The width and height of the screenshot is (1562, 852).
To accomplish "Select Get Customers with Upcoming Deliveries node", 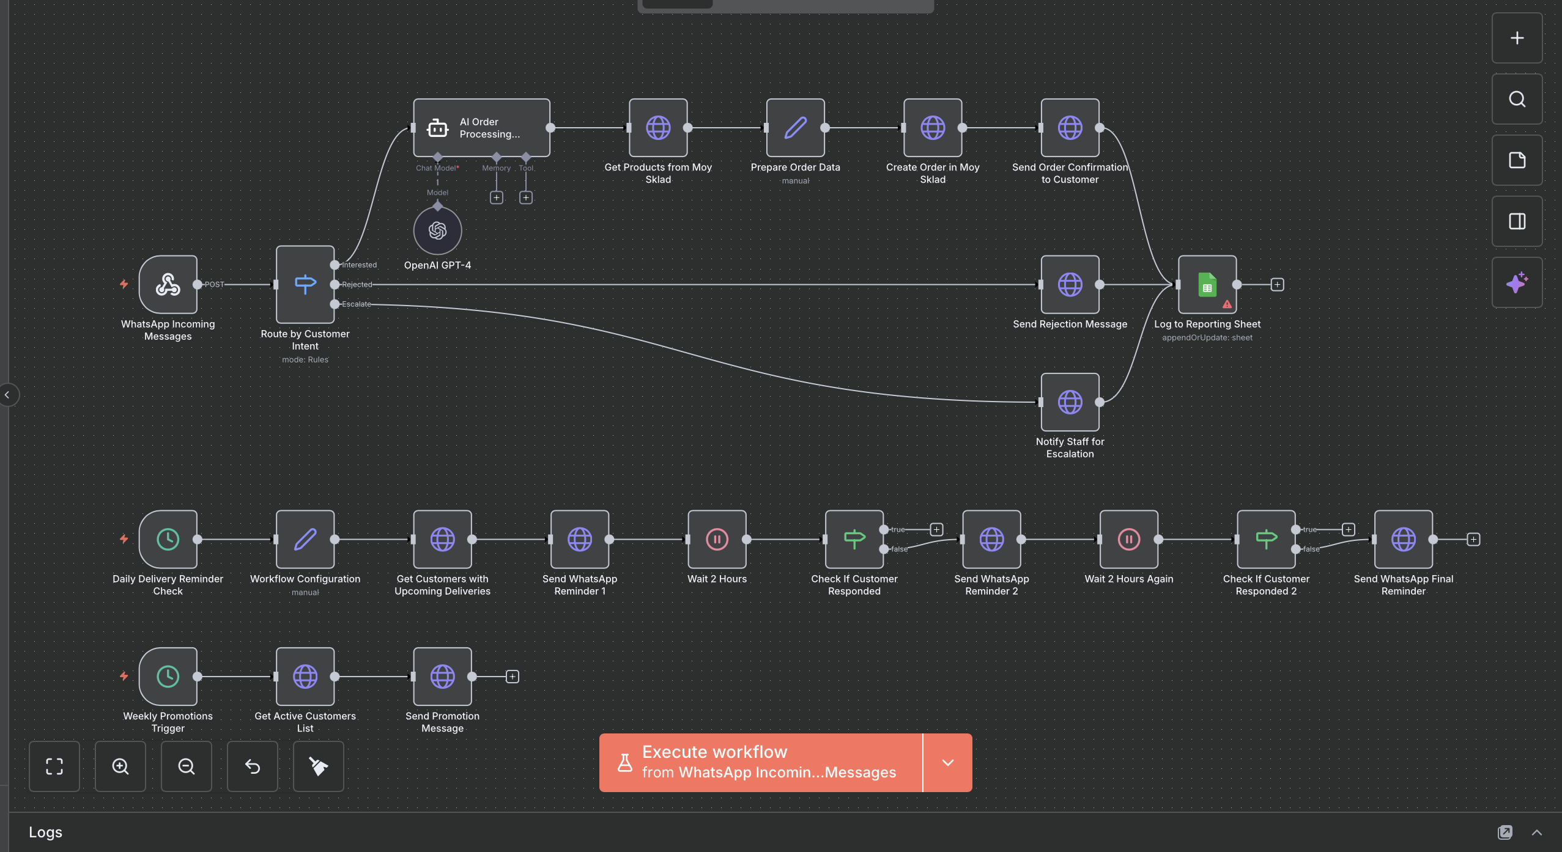I will point(442,539).
